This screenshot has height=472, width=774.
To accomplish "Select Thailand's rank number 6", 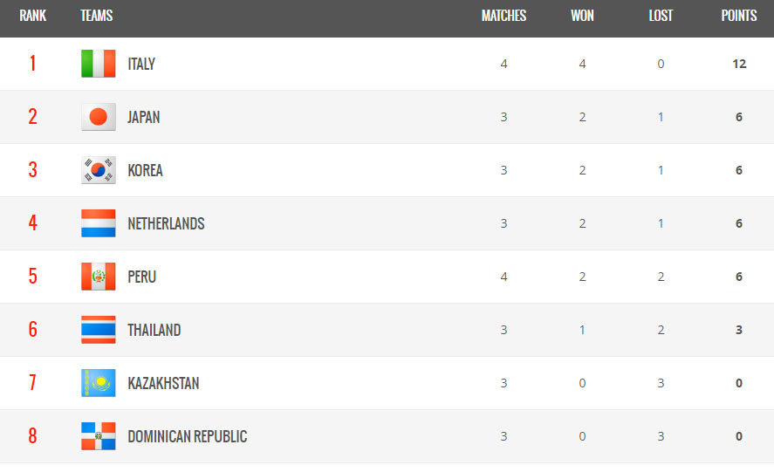I will click(x=32, y=329).
